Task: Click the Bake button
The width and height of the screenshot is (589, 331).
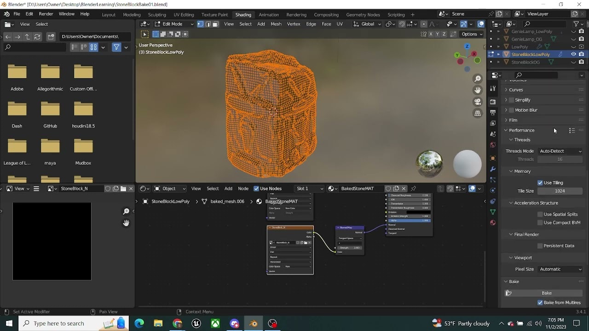Action: point(546,293)
